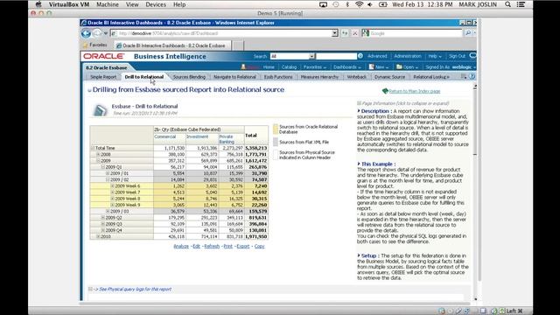
Task: Click the IE search magnifier button
Action: point(467,33)
